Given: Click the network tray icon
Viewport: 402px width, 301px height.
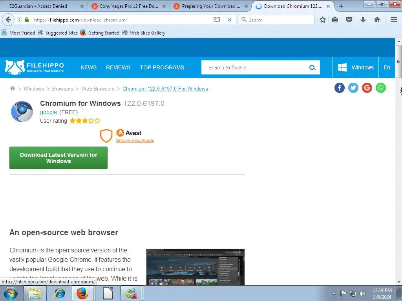Looking at the screenshot, I should click(353, 294).
